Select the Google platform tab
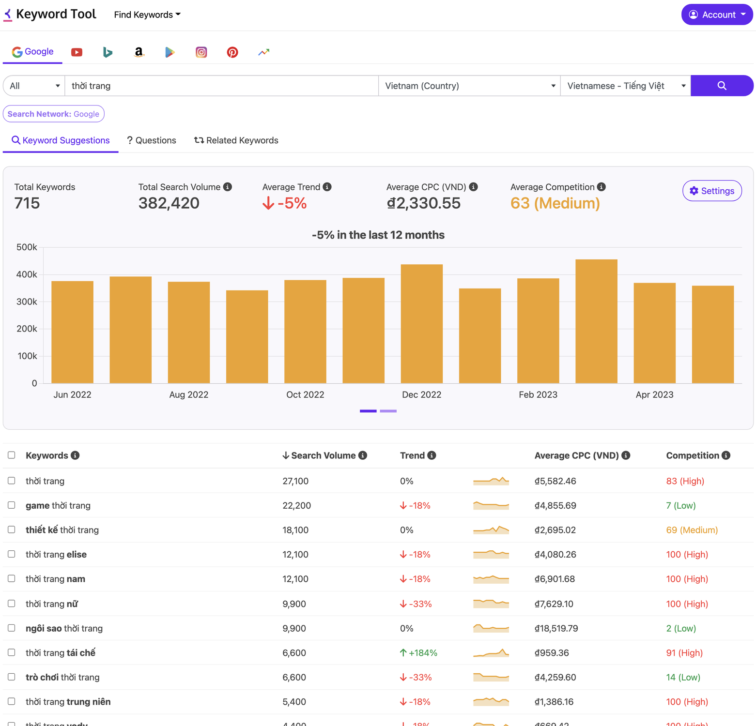The height and width of the screenshot is (726, 756). [x=32, y=52]
